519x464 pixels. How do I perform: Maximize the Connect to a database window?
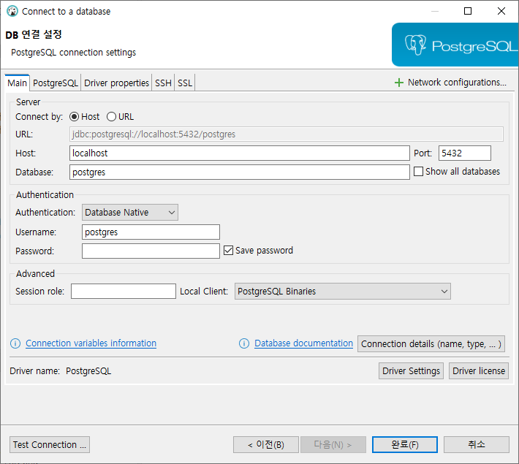(468, 11)
